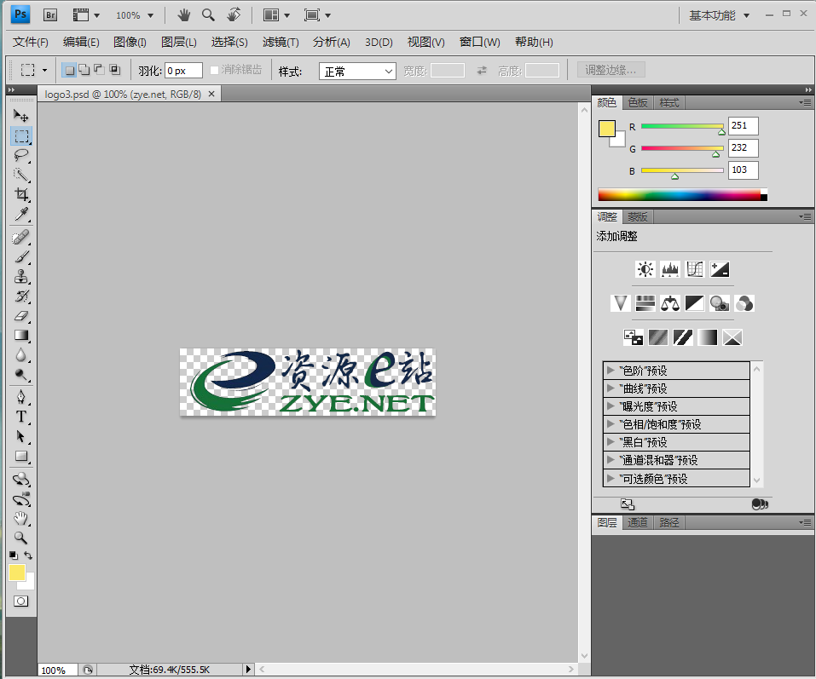816x679 pixels.
Task: Choose Subtract from Selection mode
Action: (x=99, y=70)
